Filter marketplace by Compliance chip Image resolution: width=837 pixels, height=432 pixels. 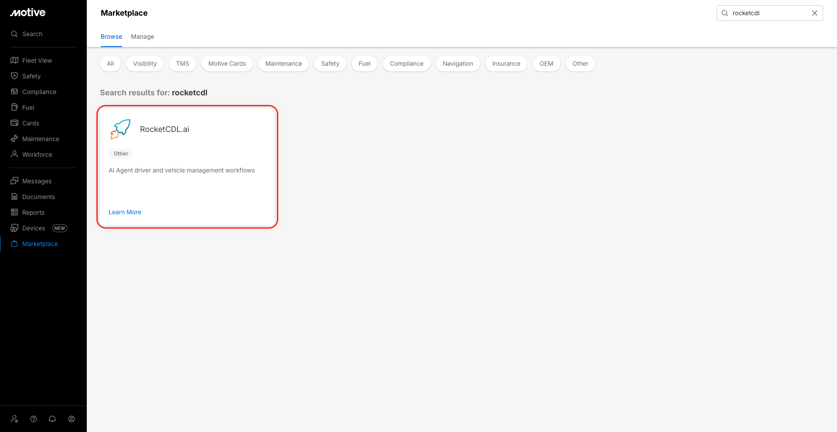click(407, 64)
